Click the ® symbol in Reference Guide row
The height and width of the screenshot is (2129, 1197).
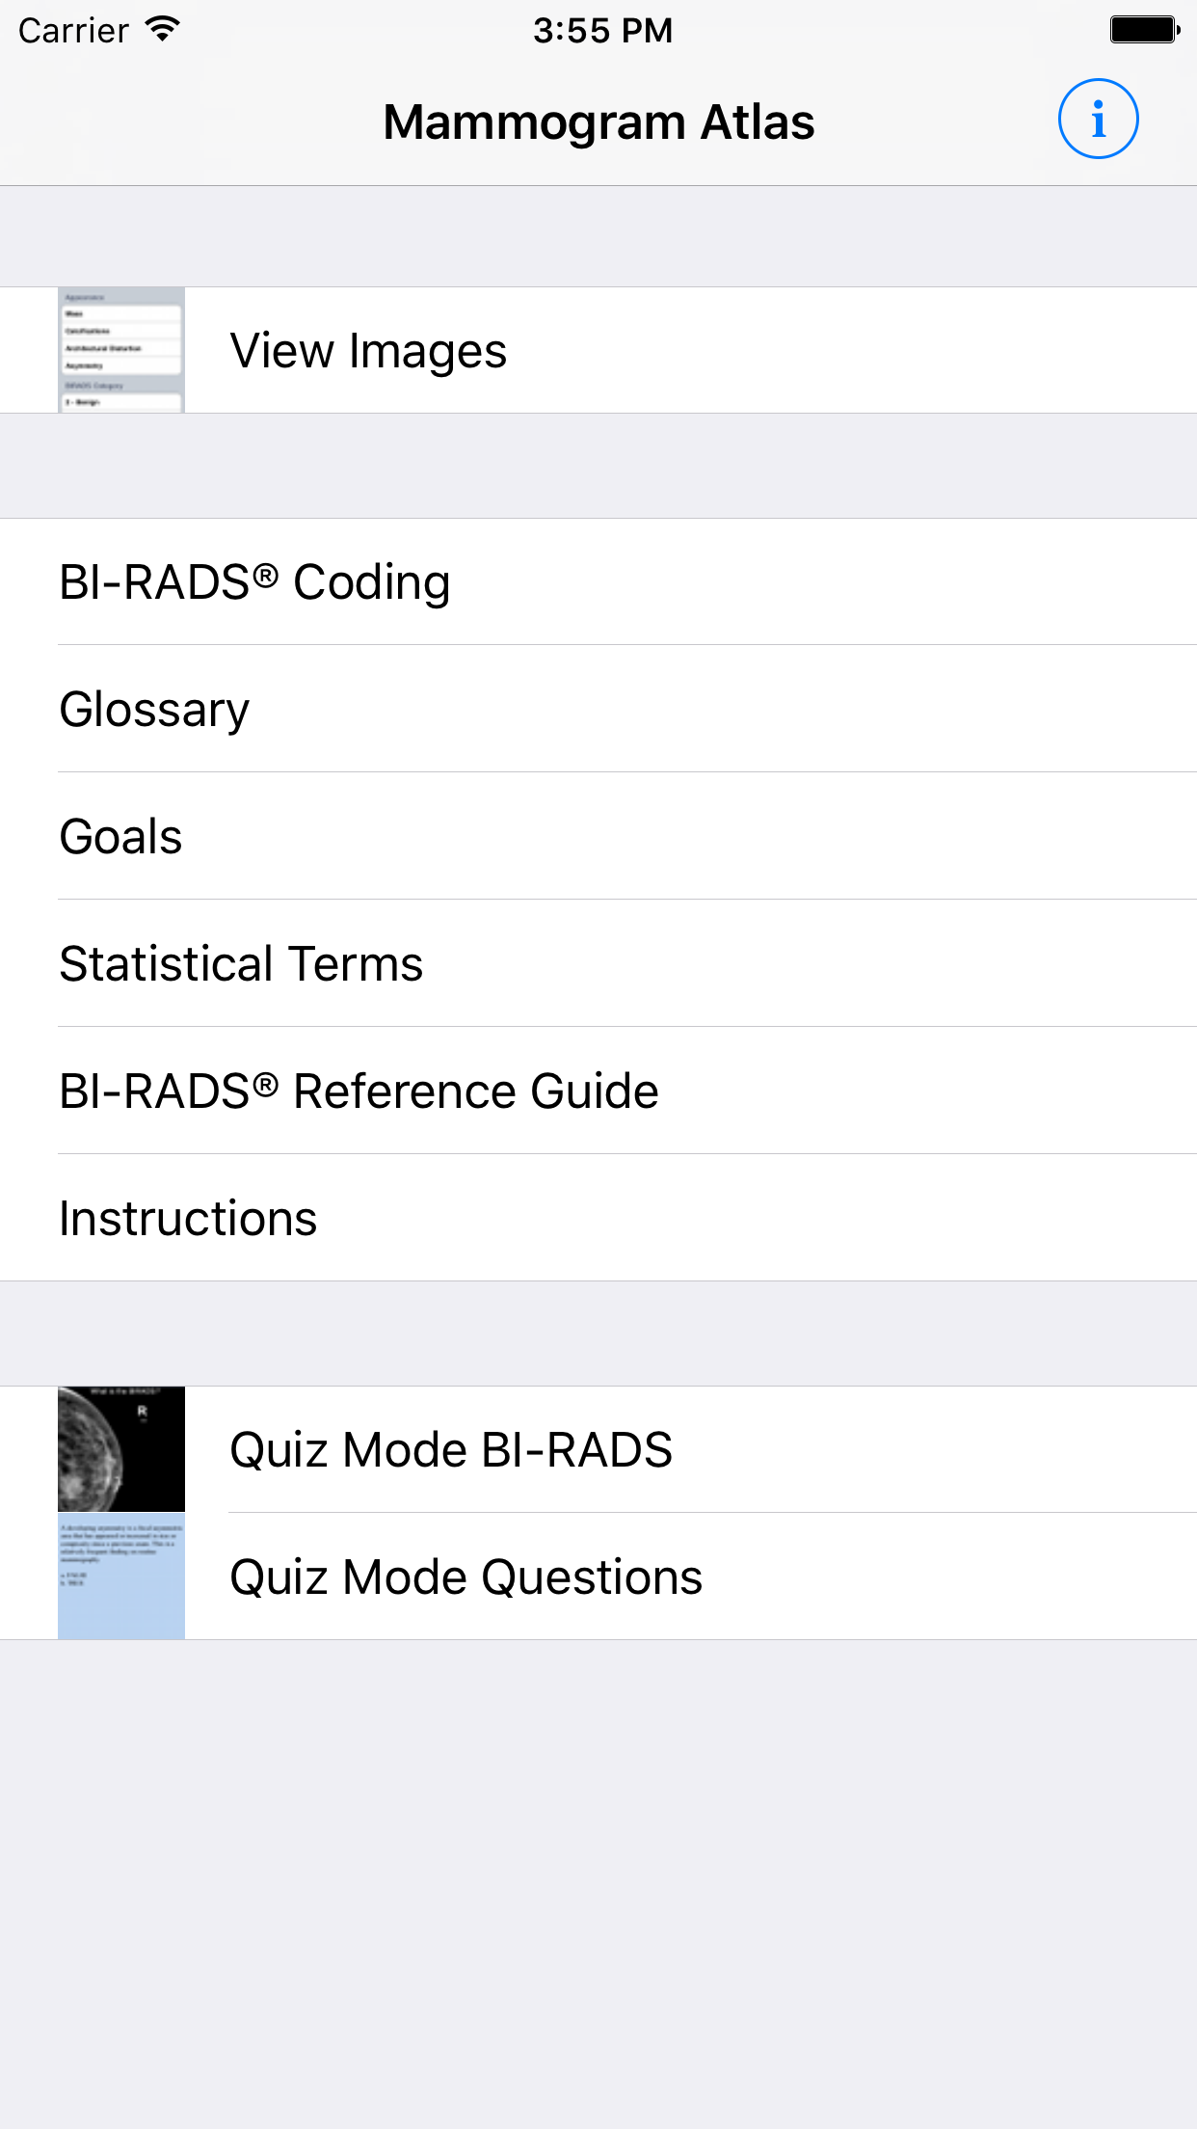tap(266, 1085)
